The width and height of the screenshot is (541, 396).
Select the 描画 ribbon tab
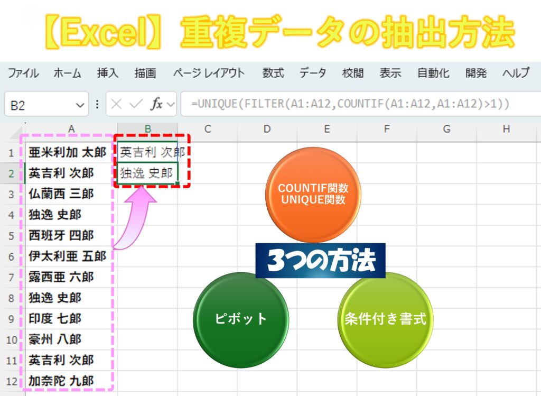click(145, 73)
